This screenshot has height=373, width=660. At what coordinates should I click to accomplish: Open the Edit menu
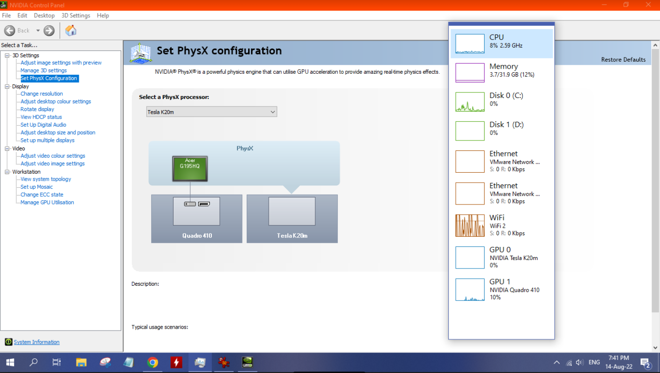(x=22, y=15)
